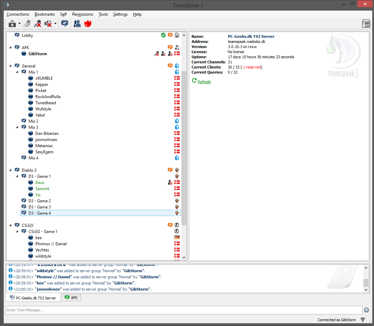Screen dimensions: 374x326
Task: Click the chat log scrollbar down arrow
Action: click(x=366, y=290)
